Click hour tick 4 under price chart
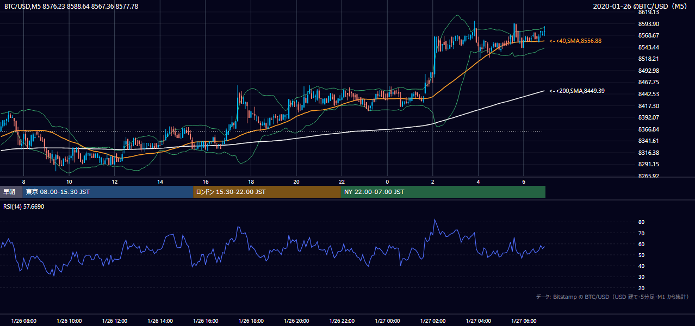The image size is (695, 326). tap(479, 181)
